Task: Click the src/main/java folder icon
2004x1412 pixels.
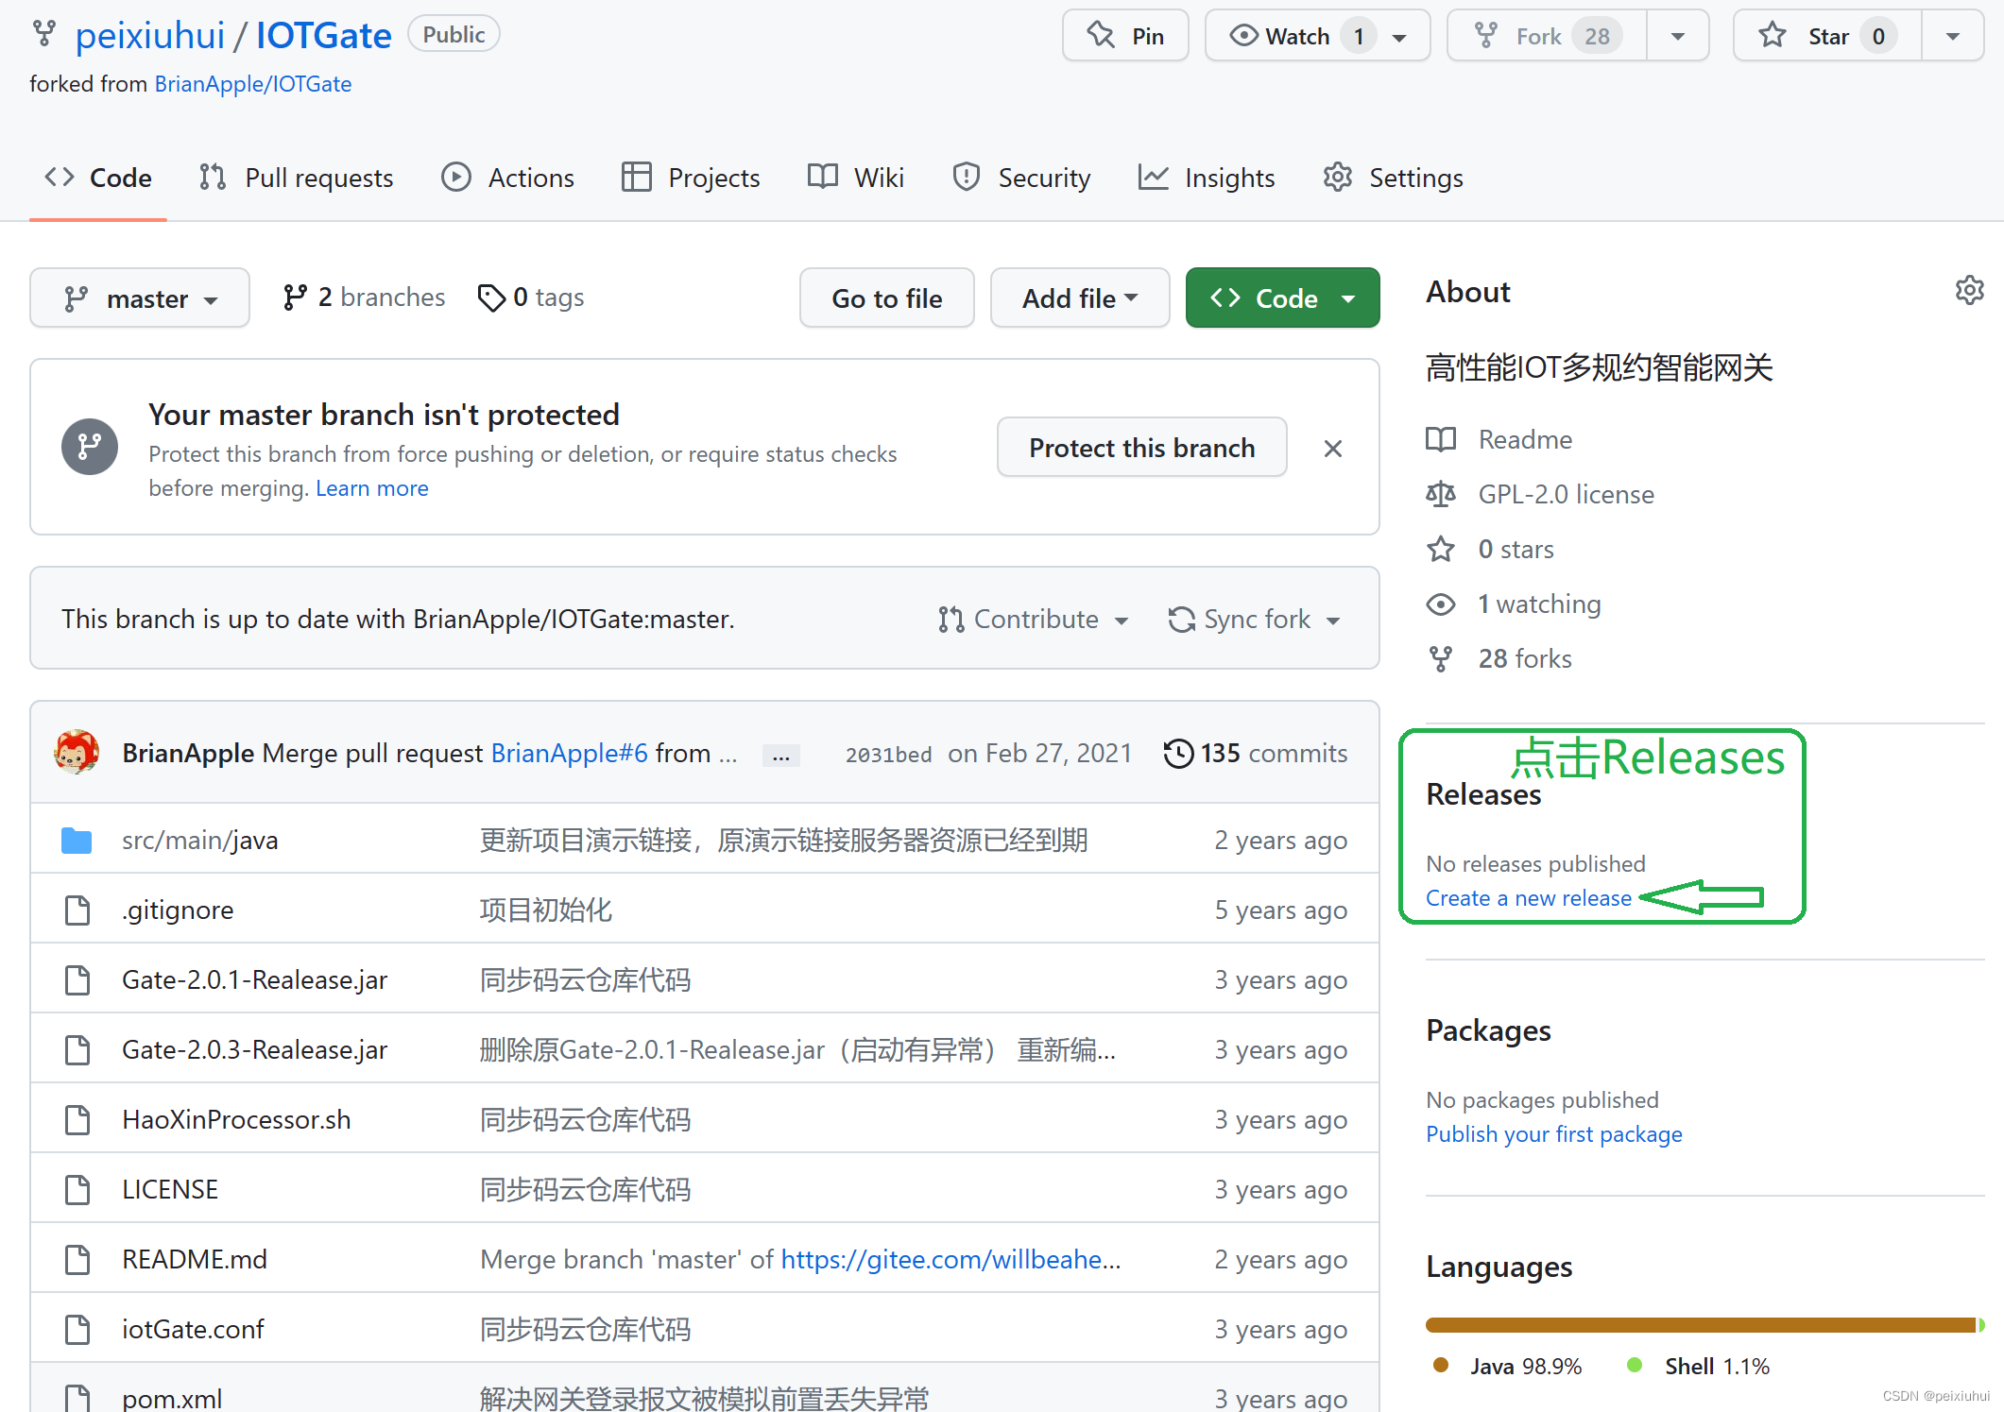Action: click(x=77, y=841)
